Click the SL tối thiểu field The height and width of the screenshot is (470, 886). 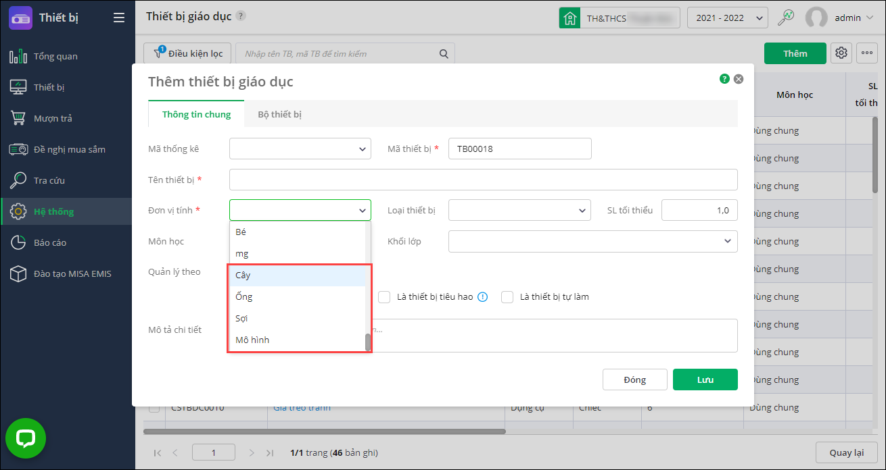click(699, 210)
